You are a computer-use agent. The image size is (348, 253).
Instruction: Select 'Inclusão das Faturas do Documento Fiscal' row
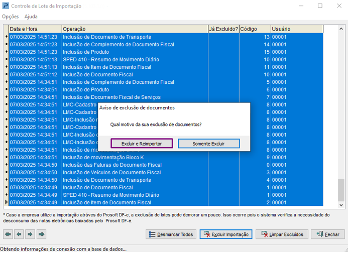166,165
